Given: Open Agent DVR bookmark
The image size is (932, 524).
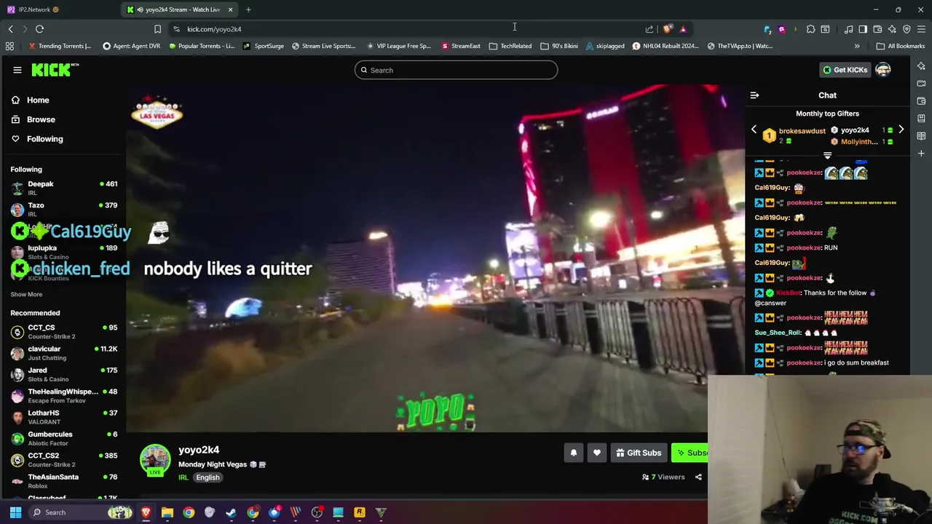Looking at the screenshot, I should click(131, 46).
